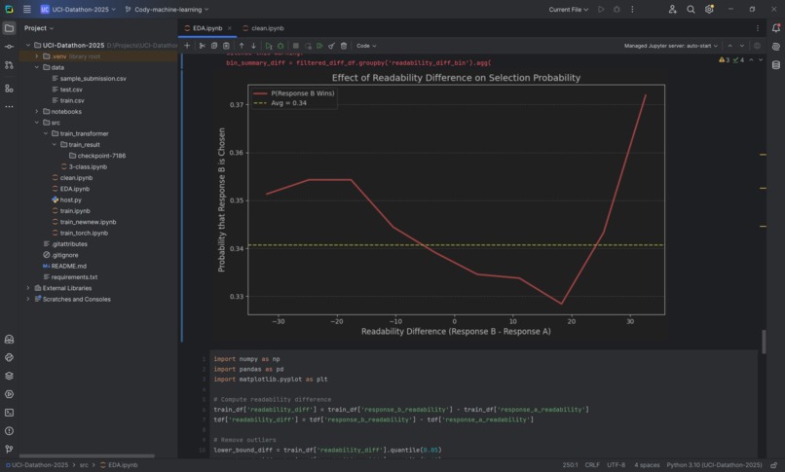Click the UTF-8 encoding status
The width and height of the screenshot is (785, 472).
pyautogui.click(x=616, y=465)
